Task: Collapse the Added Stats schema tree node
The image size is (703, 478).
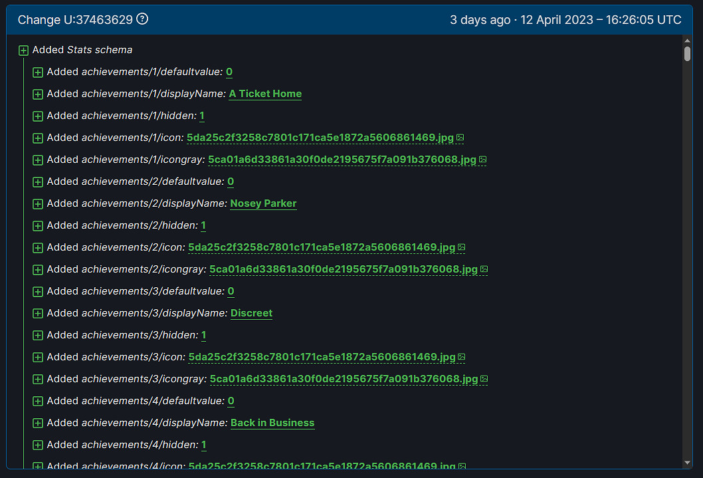Action: pyautogui.click(x=24, y=50)
